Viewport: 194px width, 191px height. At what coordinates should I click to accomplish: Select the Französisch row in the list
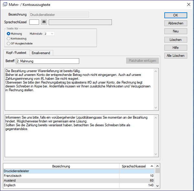(79, 176)
